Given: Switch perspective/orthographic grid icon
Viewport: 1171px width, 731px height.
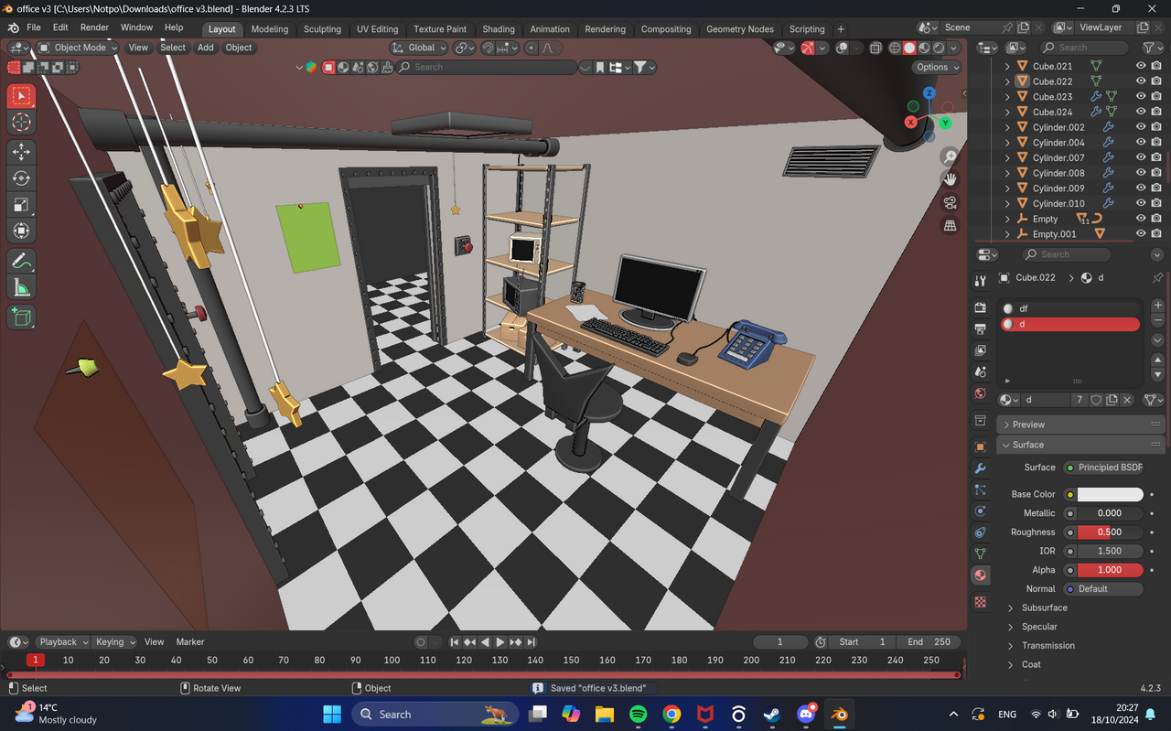Looking at the screenshot, I should (x=951, y=225).
